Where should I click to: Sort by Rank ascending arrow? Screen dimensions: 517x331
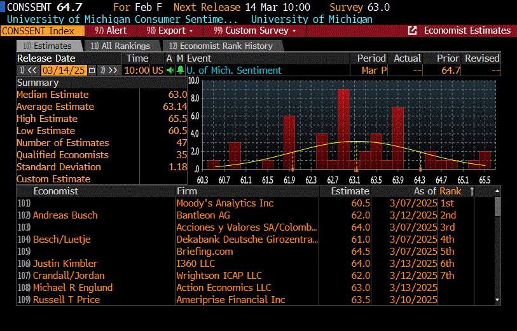click(x=472, y=191)
